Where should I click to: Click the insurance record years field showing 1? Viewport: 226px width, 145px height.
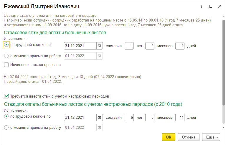[129, 46]
